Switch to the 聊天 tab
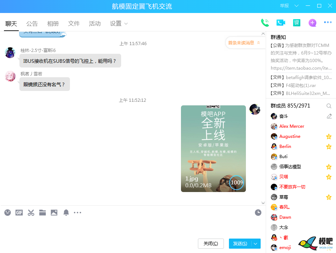Screen dimensions: 336x253 11,23
